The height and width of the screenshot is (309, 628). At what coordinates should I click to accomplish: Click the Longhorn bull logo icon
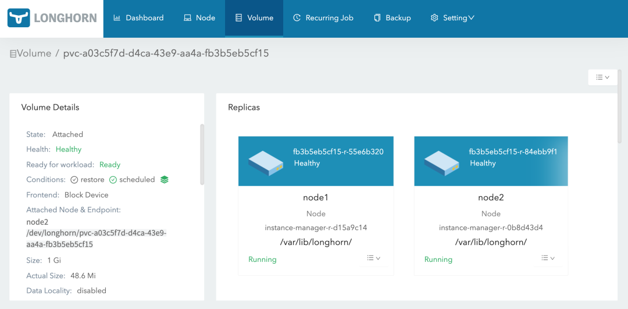coord(19,18)
